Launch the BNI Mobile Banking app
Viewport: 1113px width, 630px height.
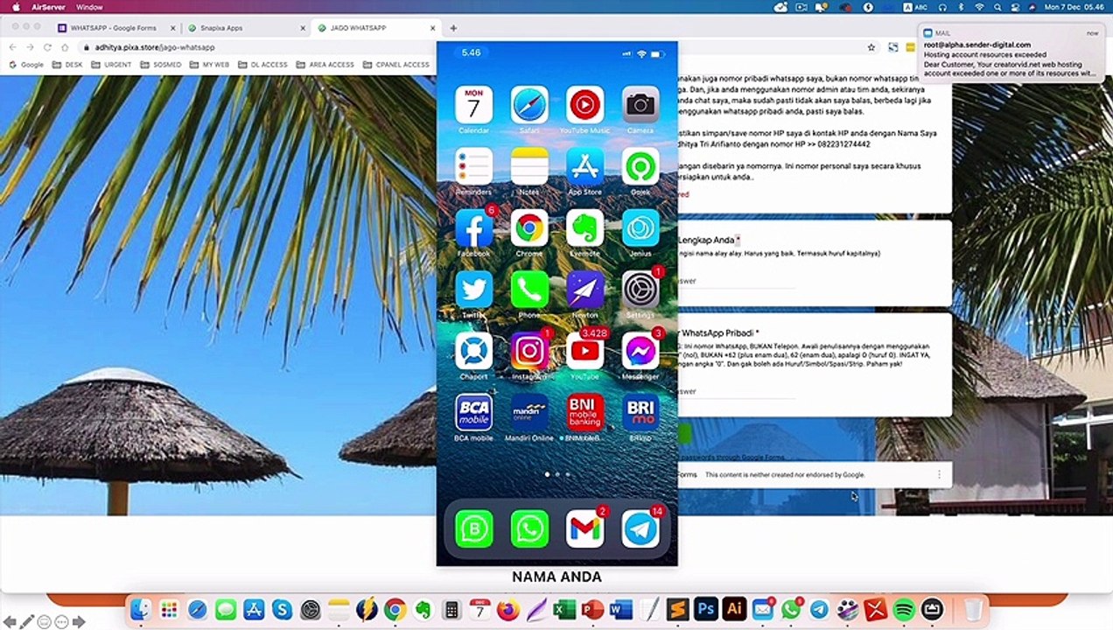point(585,412)
